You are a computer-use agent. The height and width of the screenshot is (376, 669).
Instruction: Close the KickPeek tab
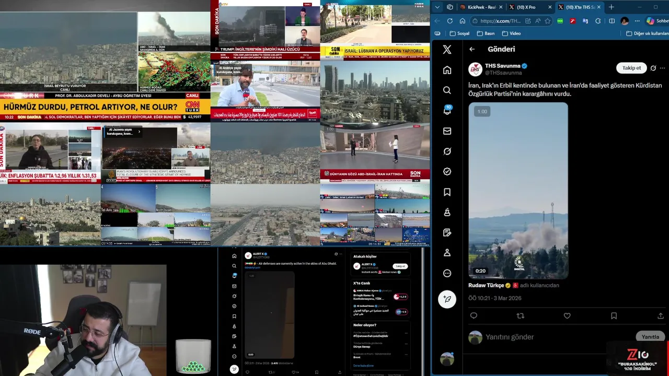tap(501, 7)
